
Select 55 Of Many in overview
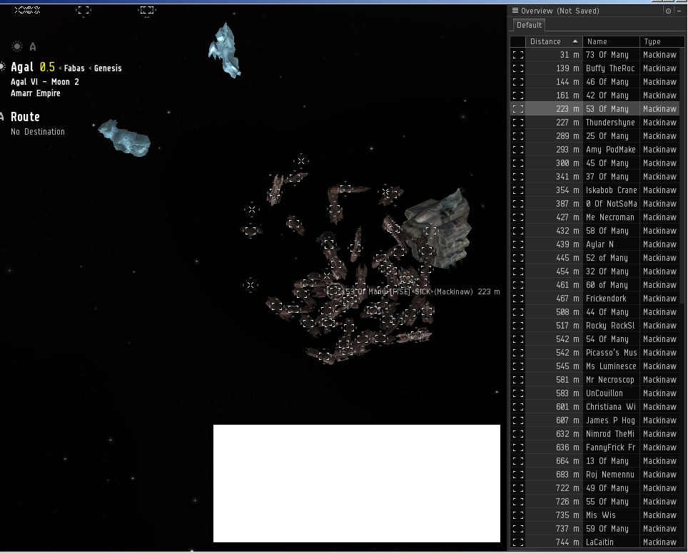595,502
